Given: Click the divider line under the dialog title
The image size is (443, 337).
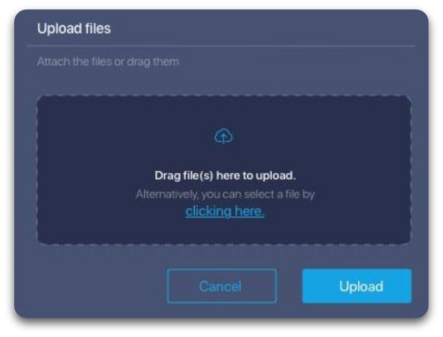Looking at the screenshot, I should point(221,46).
